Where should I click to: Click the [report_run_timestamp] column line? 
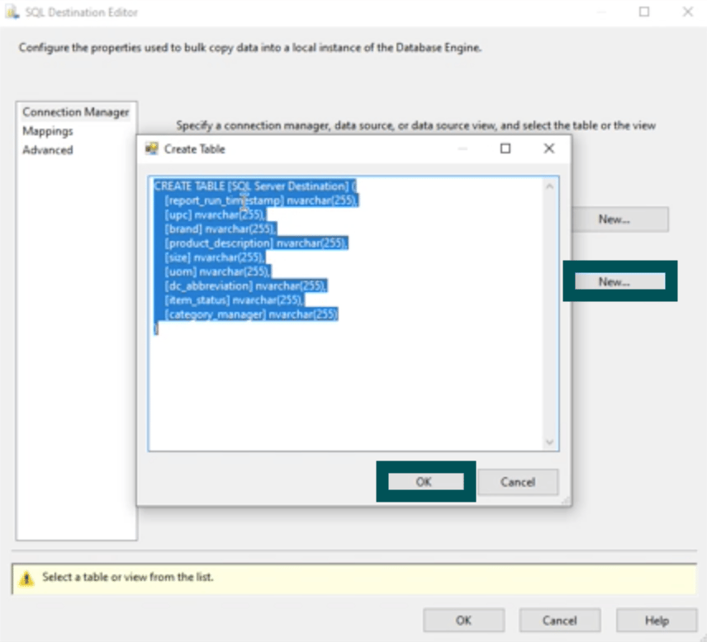[x=261, y=201]
